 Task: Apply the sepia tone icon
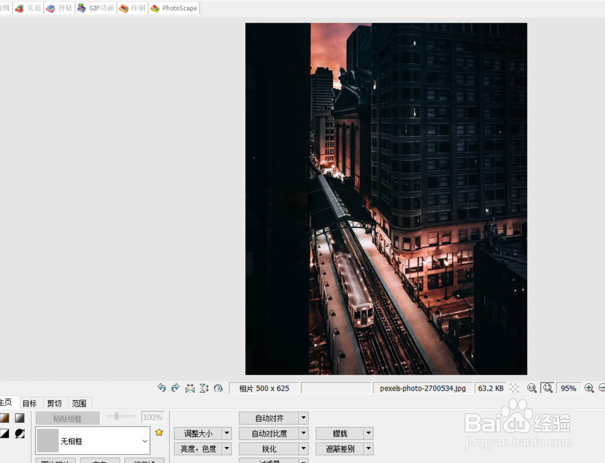[x=4, y=418]
